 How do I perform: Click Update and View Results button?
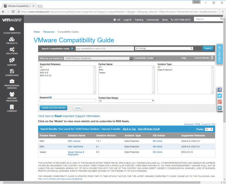[x=54, y=108]
